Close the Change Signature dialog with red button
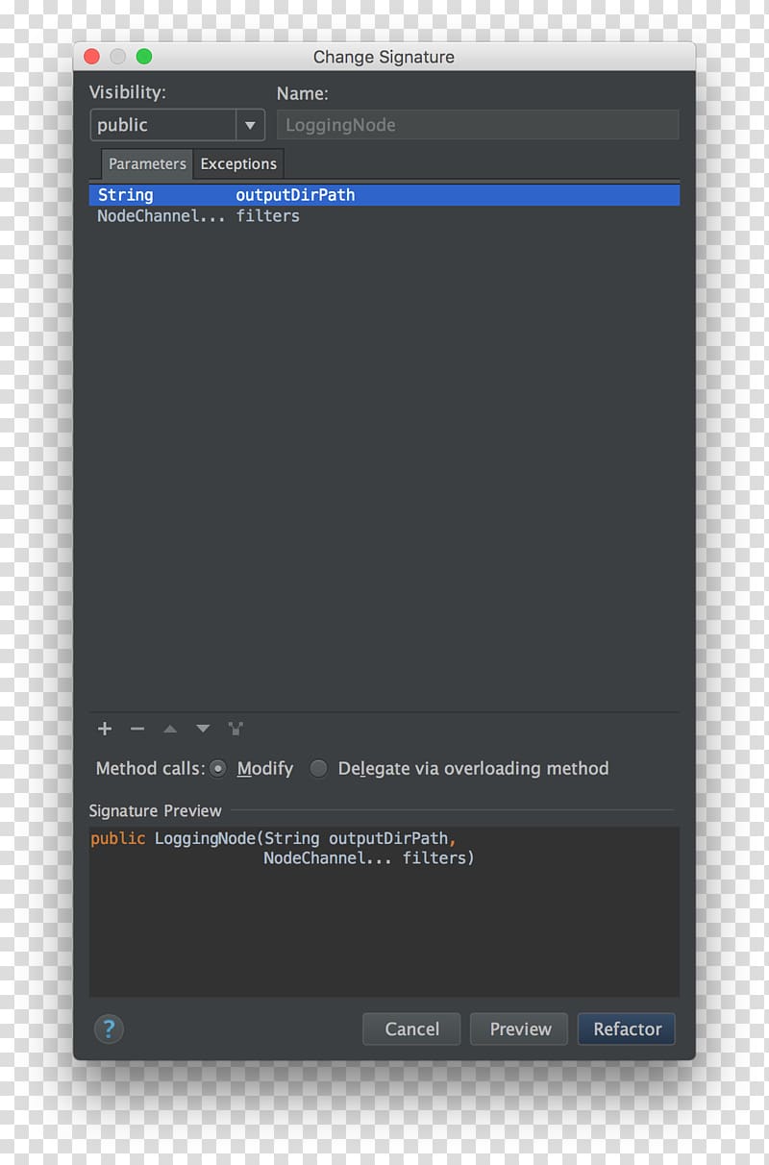Image resolution: width=769 pixels, height=1165 pixels. click(92, 57)
